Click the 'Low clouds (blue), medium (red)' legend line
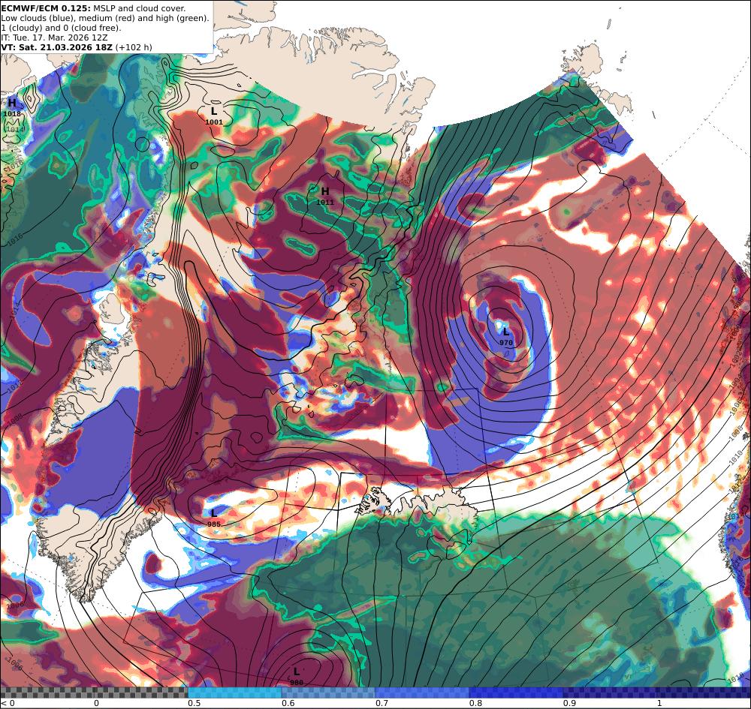 105,18
